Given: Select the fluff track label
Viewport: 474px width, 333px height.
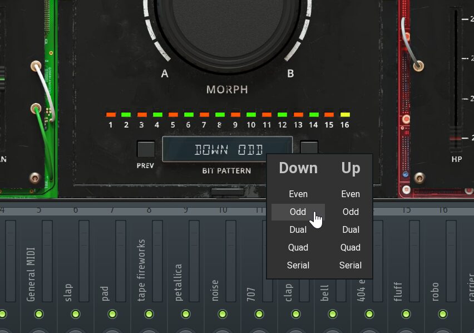Looking at the screenshot, I should [x=398, y=292].
